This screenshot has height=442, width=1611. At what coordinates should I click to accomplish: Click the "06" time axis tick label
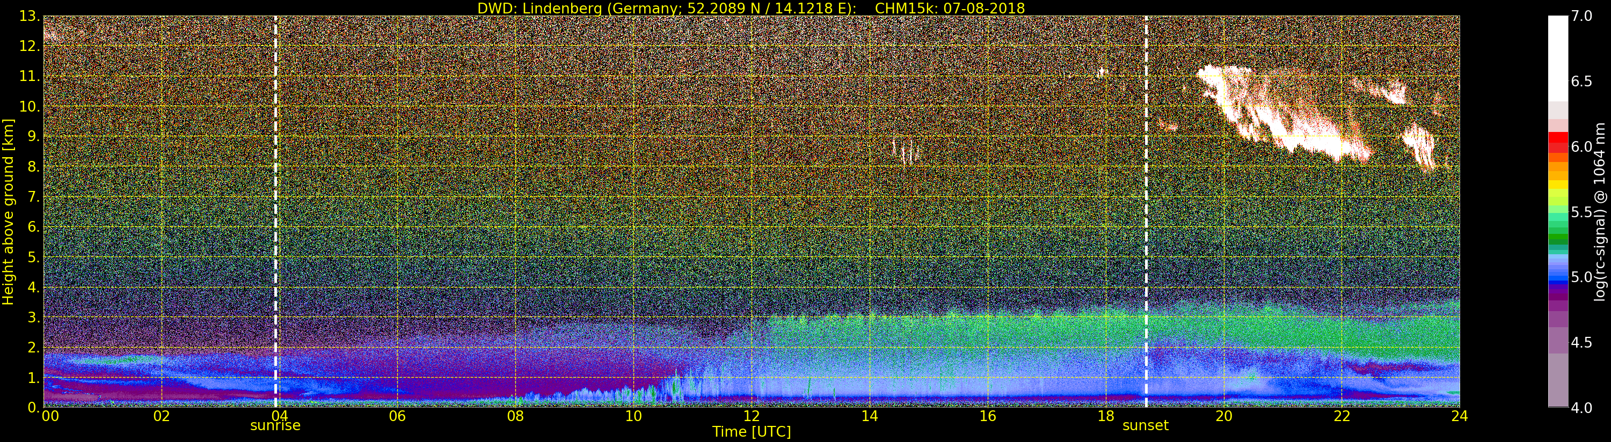coord(397,416)
